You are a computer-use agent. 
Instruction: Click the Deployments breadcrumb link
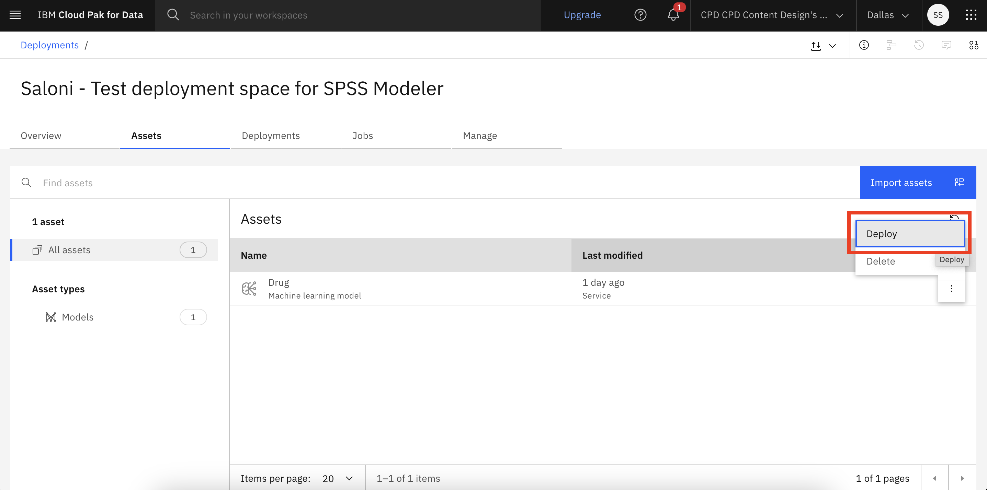click(x=49, y=45)
